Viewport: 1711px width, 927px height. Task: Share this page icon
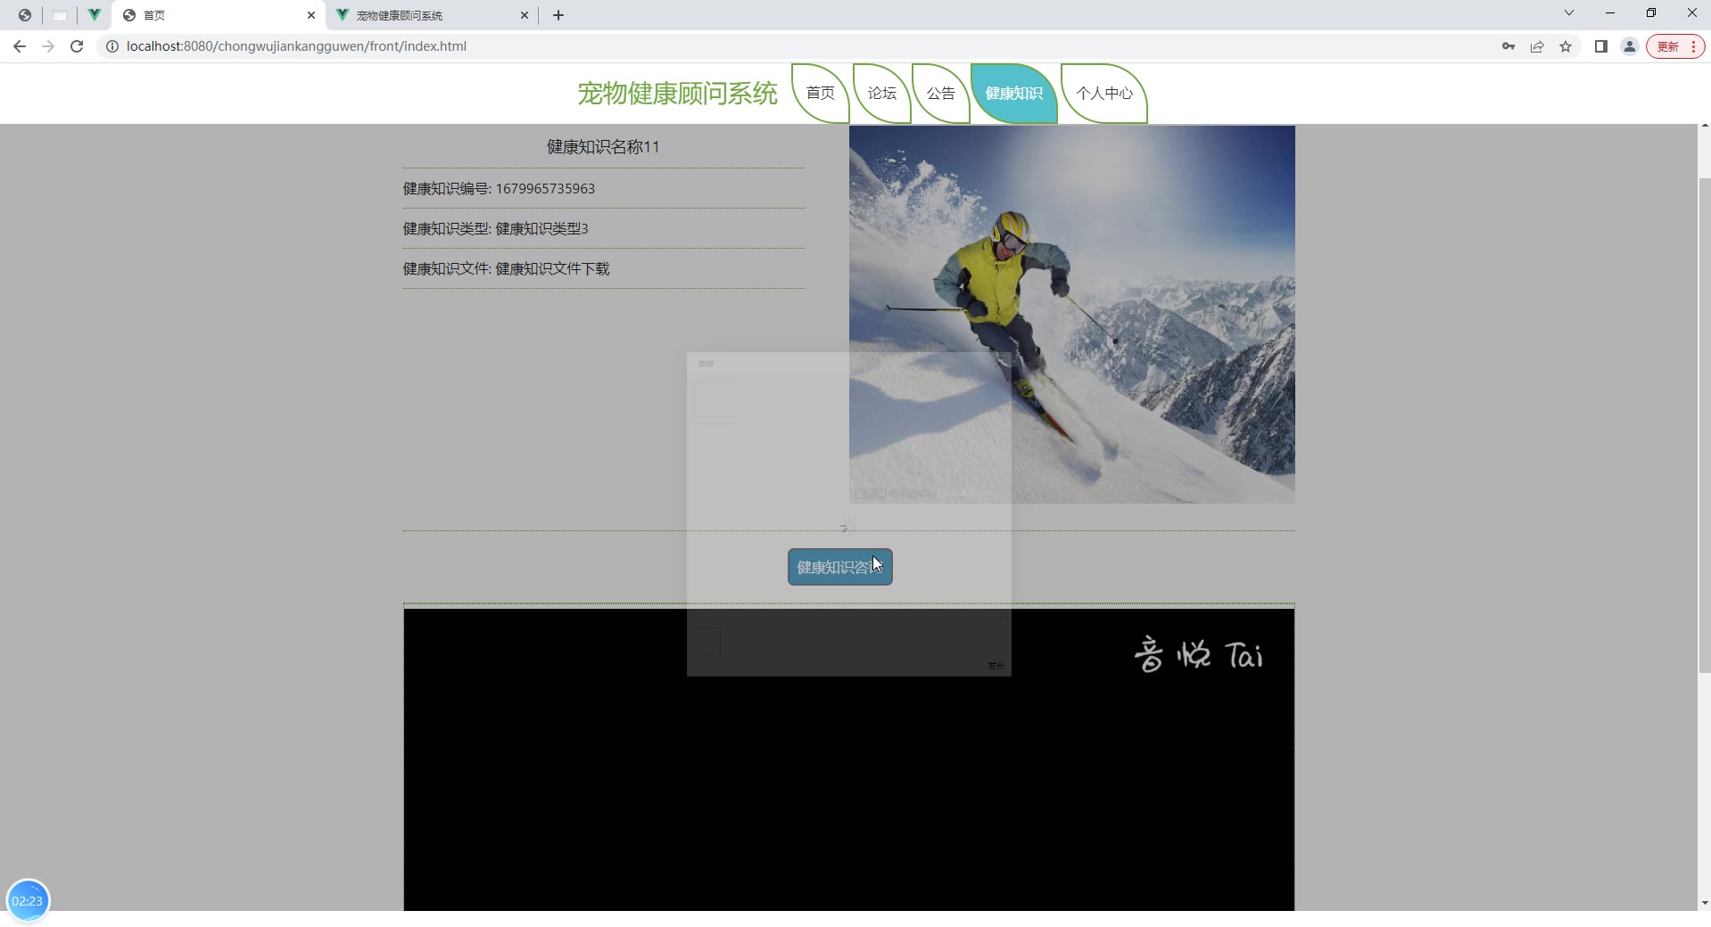pos(1537,46)
